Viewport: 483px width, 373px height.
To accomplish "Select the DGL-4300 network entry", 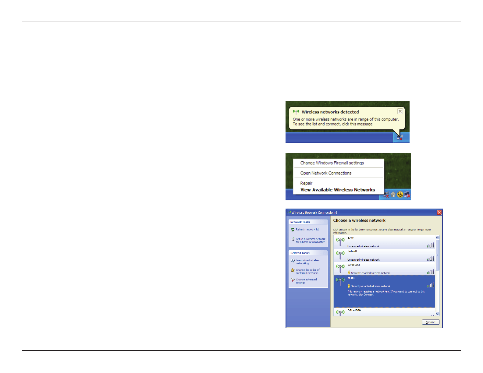I will 384,312.
